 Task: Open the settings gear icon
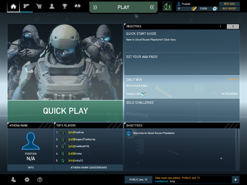[27, 179]
